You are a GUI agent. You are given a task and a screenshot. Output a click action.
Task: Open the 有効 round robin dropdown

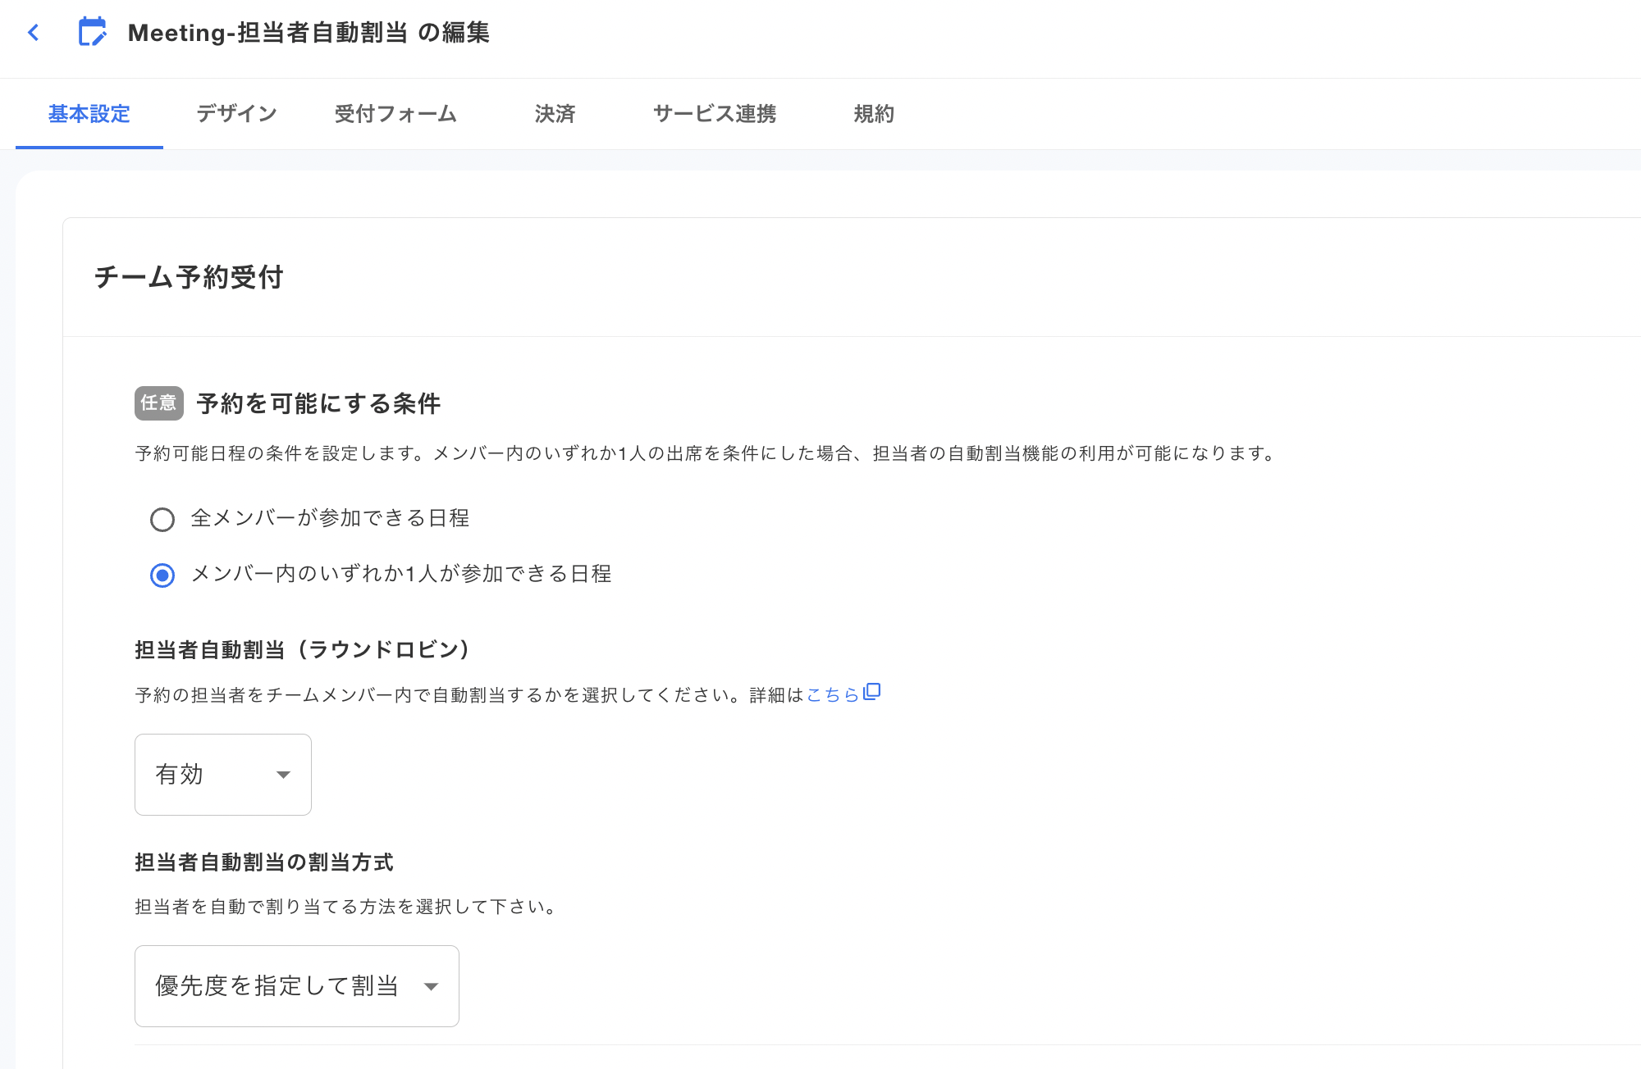[223, 775]
